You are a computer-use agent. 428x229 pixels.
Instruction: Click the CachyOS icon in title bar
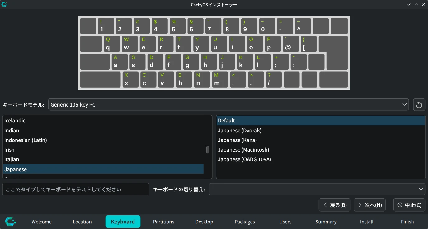tap(4, 4)
